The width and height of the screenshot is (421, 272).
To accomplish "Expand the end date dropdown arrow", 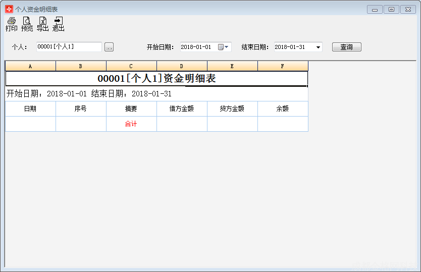I will tap(318, 47).
